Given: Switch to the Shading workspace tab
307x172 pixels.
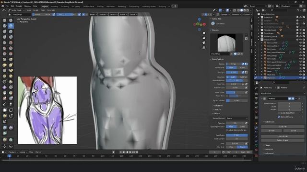Looking at the screenshot, I should [x=100, y=6].
